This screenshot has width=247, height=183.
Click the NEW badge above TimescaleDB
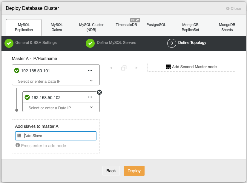pyautogui.click(x=135, y=20)
